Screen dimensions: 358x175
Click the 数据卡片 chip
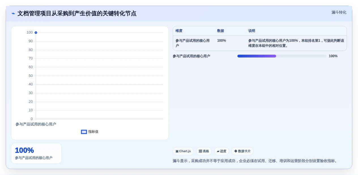click(x=242, y=151)
